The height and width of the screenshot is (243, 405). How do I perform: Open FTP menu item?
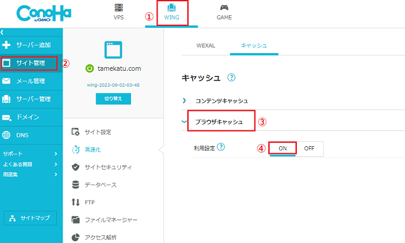point(90,202)
